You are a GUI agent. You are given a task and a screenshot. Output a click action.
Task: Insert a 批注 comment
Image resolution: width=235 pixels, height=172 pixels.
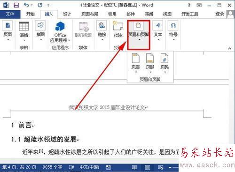pyautogui.click(x=118, y=30)
